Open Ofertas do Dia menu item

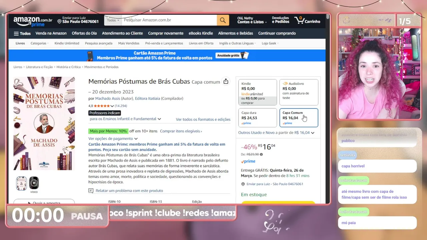(x=84, y=33)
